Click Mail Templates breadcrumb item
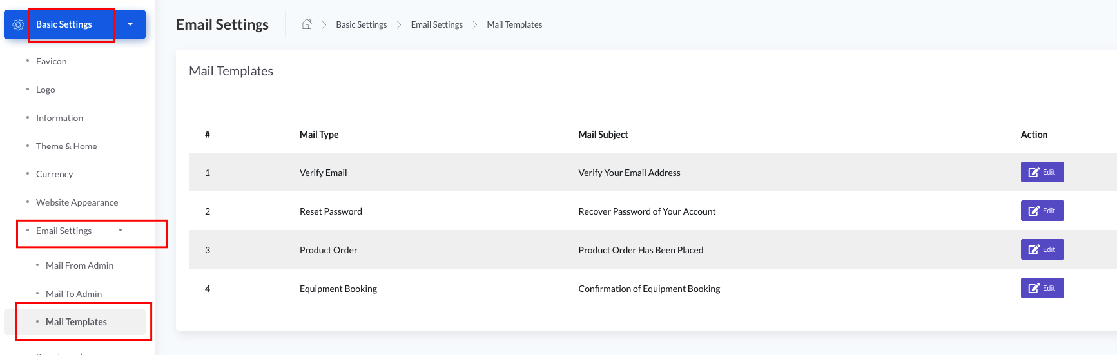The width and height of the screenshot is (1117, 355). 514,24
